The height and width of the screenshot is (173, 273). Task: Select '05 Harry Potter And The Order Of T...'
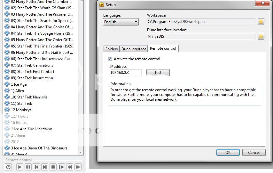pos(42,40)
